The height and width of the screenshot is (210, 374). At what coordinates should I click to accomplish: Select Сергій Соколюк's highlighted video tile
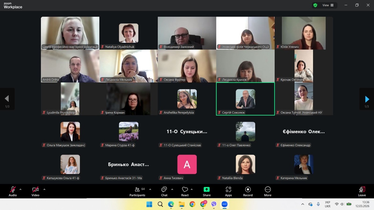click(x=245, y=99)
